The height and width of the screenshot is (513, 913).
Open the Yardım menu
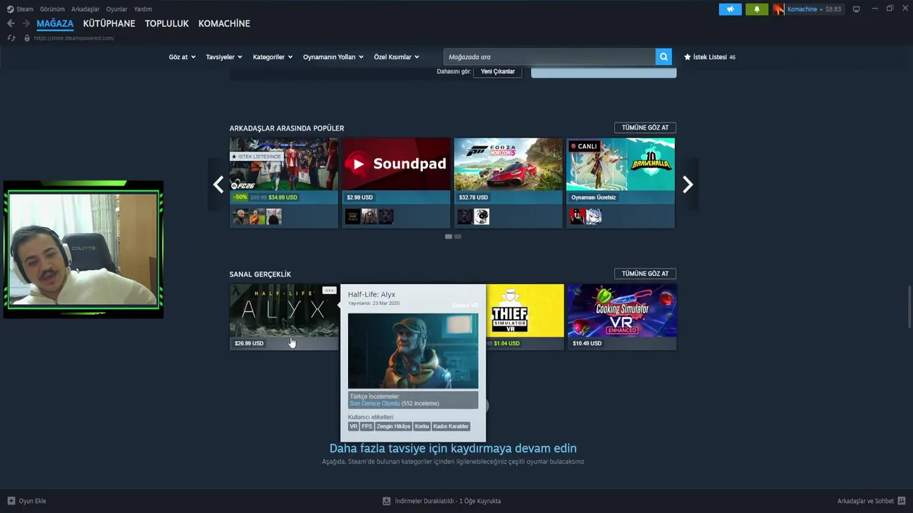(143, 9)
